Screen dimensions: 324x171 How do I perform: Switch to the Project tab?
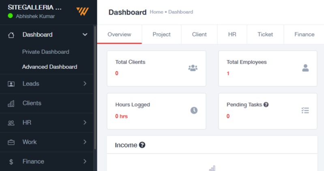(161, 34)
